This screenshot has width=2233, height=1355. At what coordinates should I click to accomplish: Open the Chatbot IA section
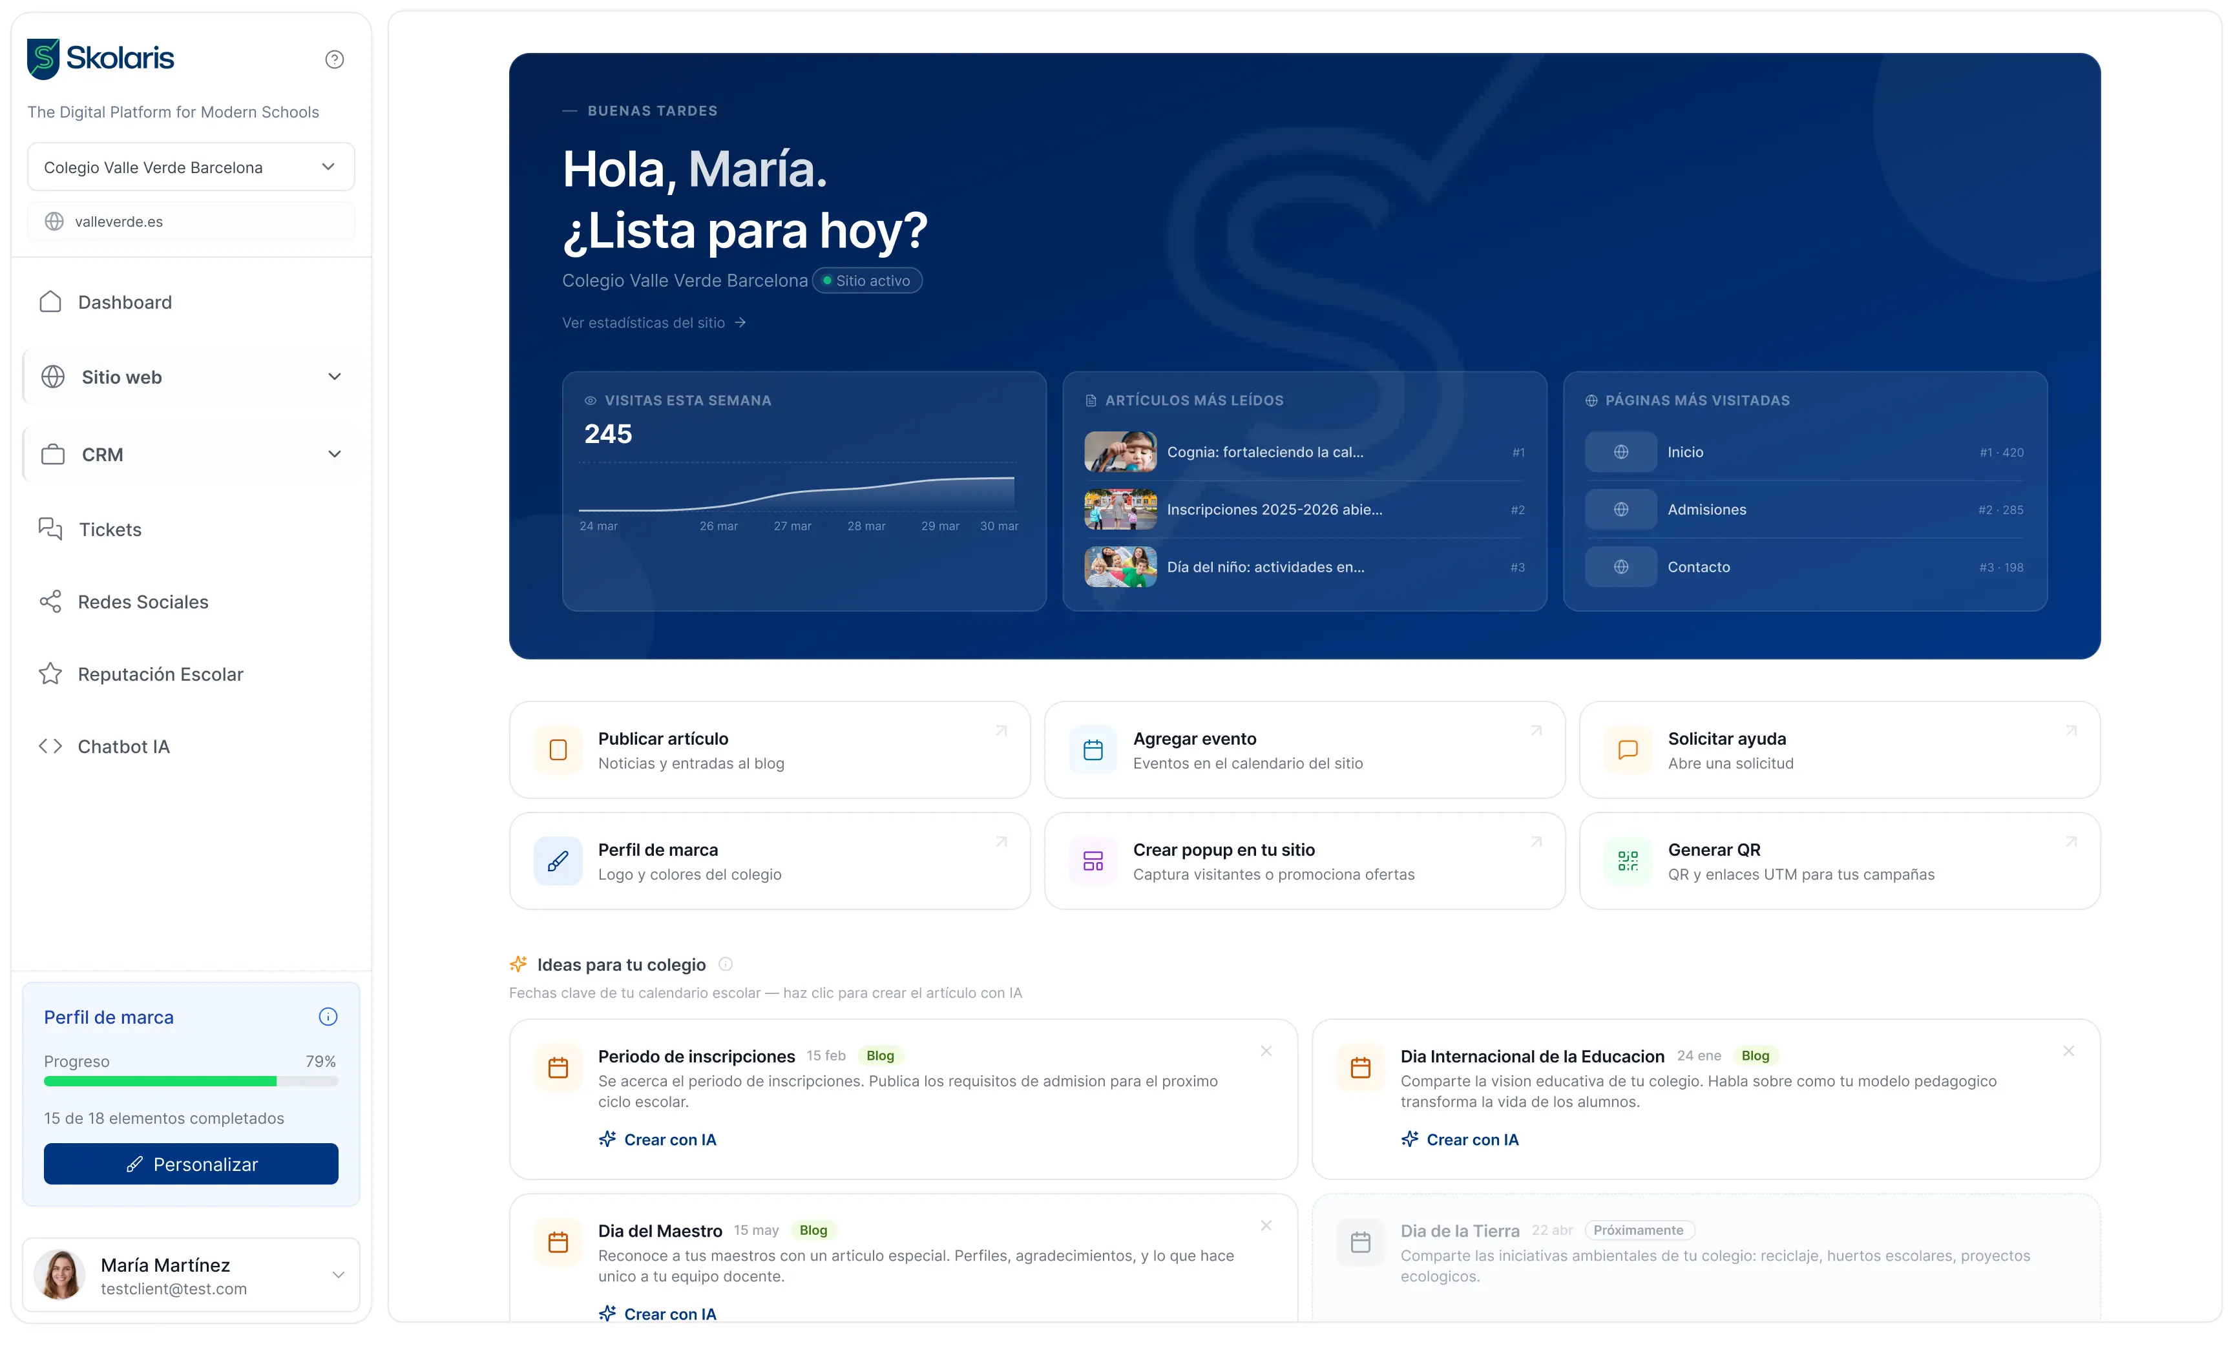[x=123, y=745]
